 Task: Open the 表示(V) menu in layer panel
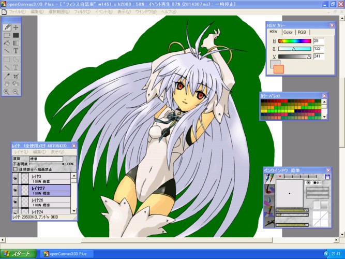(x=57, y=152)
